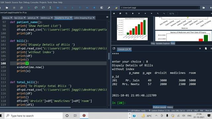Image resolution: width=212 pixels, height=119 pixels.
Task: Click Save plot icon in Plots pane
Action: point(114,14)
